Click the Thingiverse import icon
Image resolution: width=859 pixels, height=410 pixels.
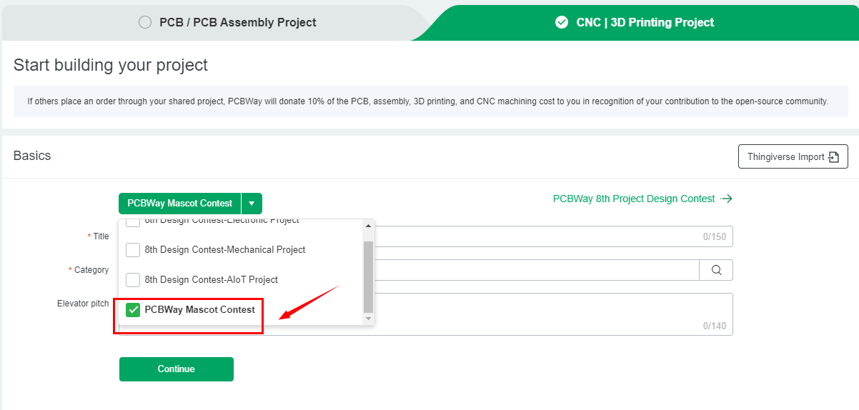coord(833,157)
